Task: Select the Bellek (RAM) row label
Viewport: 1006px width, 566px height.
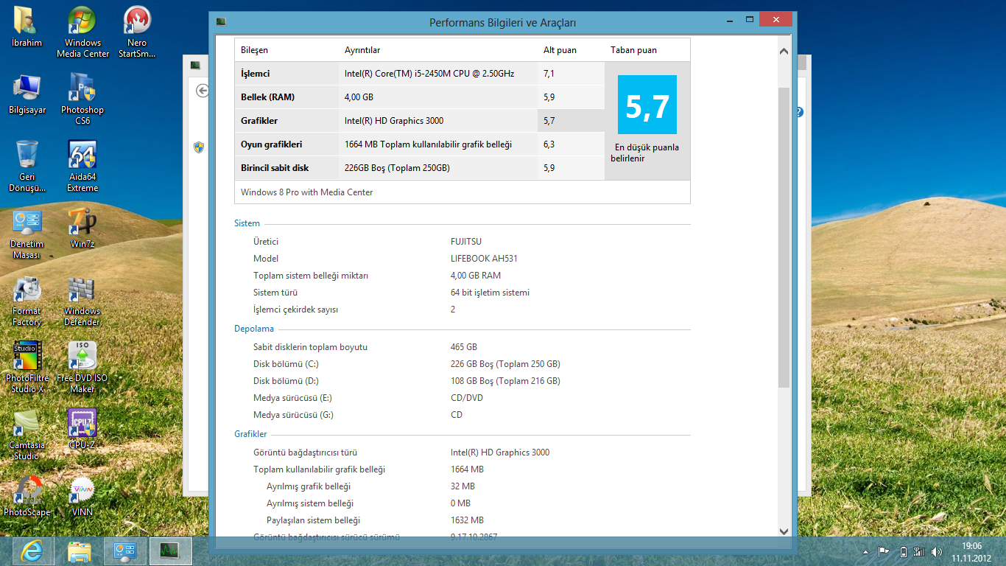Action: pos(268,97)
